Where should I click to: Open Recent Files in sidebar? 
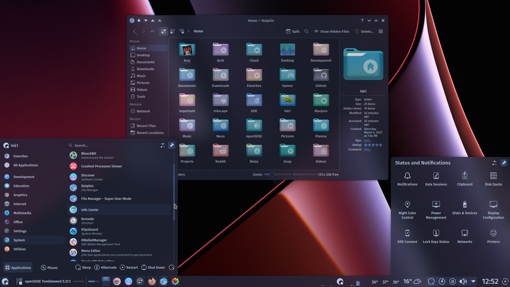point(148,126)
